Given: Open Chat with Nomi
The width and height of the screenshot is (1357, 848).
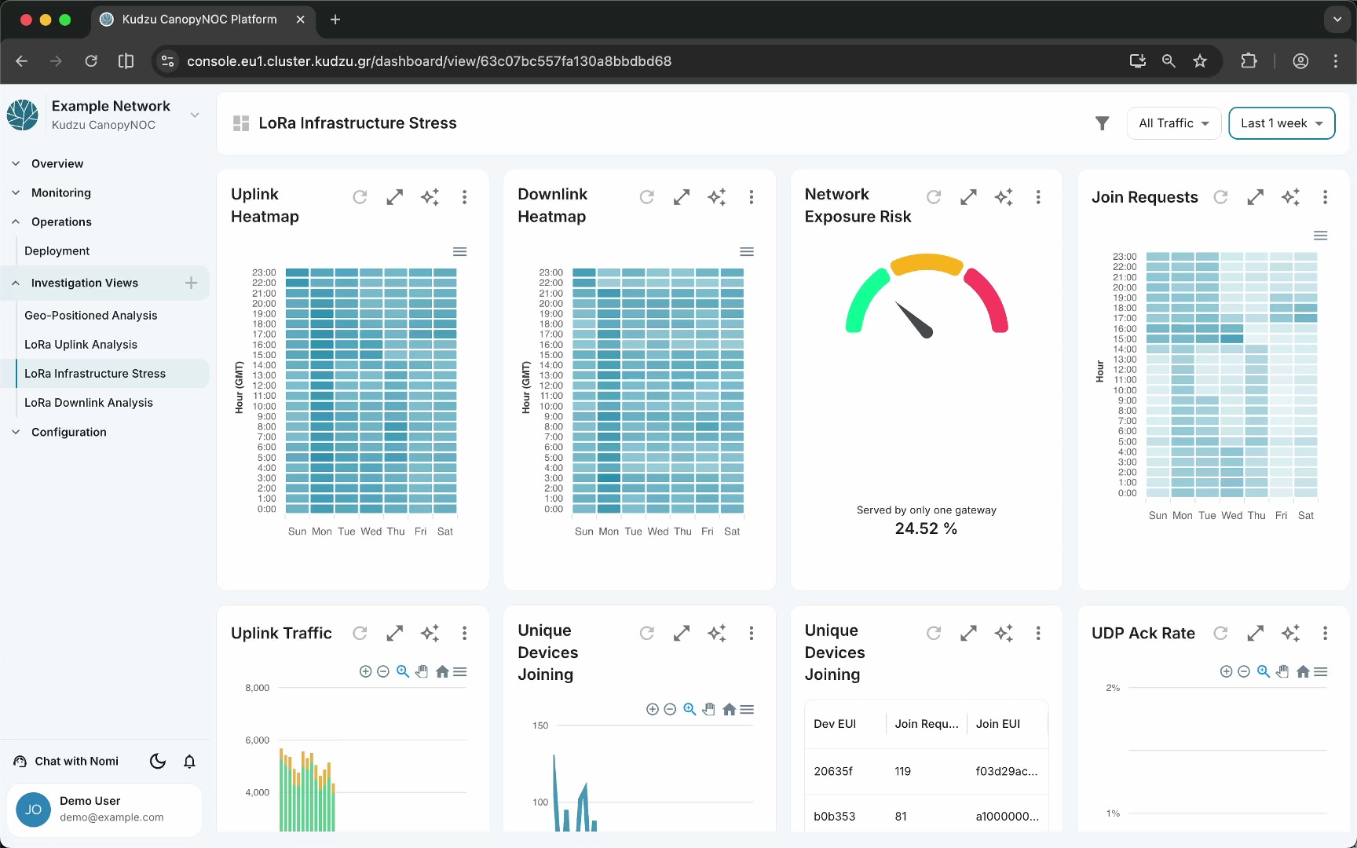Looking at the screenshot, I should [67, 761].
